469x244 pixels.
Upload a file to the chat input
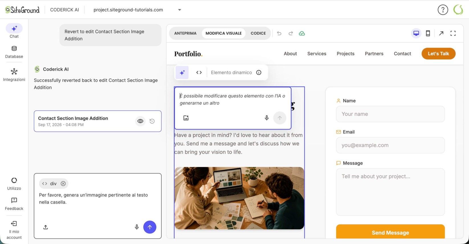coord(46,227)
